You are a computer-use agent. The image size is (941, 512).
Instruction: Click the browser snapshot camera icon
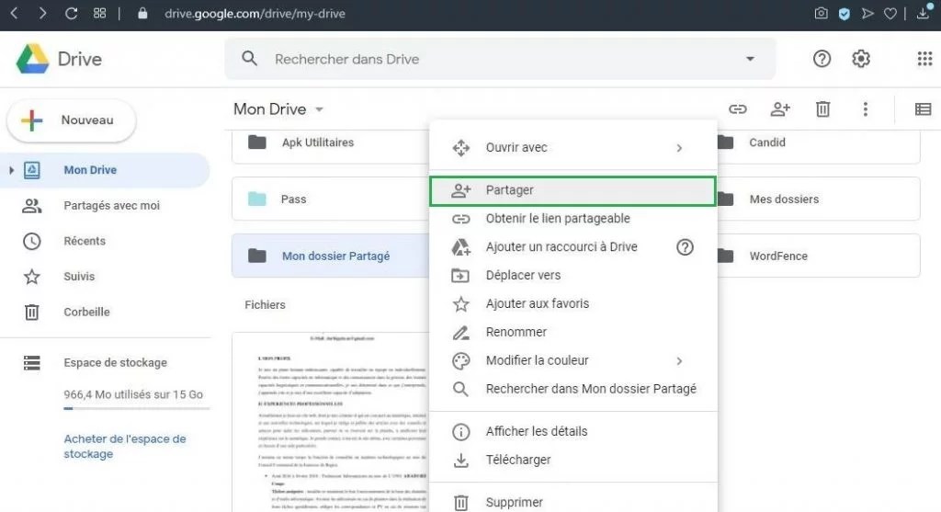click(821, 13)
